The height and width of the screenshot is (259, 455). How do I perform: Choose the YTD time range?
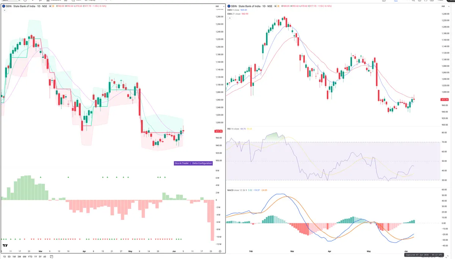(30, 257)
